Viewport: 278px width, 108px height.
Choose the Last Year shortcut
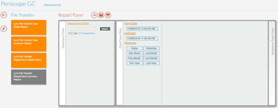151,63
